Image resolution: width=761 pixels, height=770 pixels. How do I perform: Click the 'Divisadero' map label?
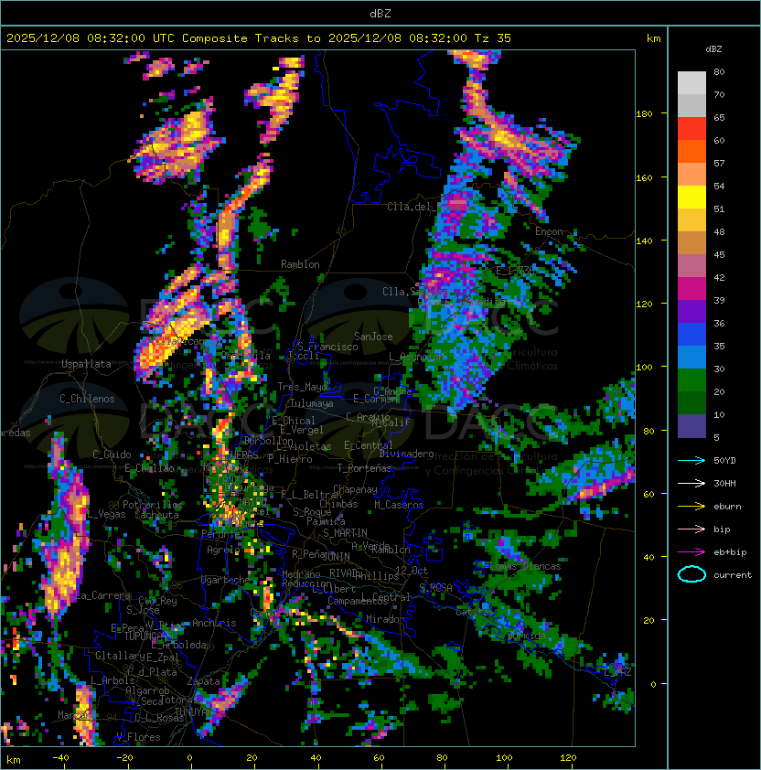click(x=406, y=454)
